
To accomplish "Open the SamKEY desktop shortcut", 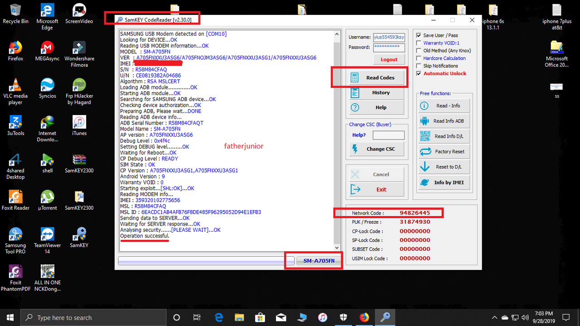I will point(79,238).
